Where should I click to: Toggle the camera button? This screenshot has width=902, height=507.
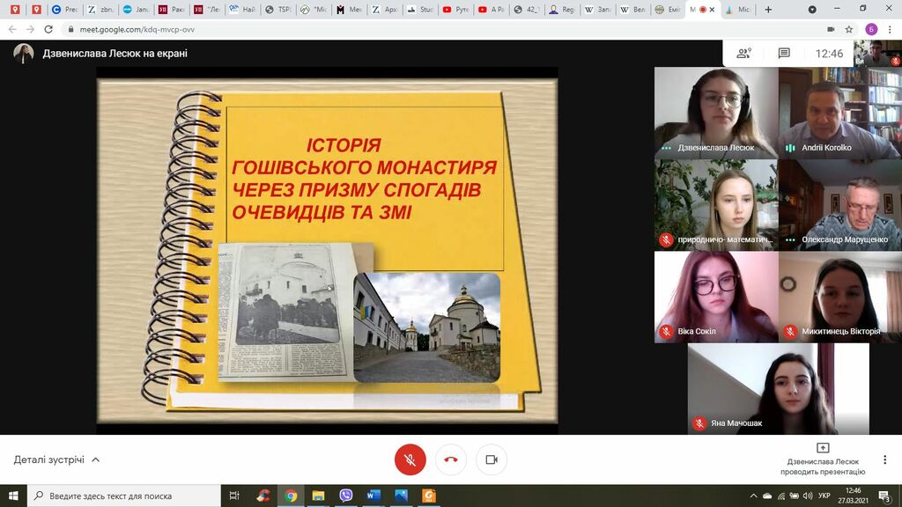pyautogui.click(x=492, y=459)
